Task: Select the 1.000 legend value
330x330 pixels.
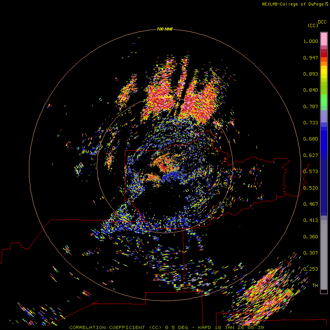Action: pos(311,41)
